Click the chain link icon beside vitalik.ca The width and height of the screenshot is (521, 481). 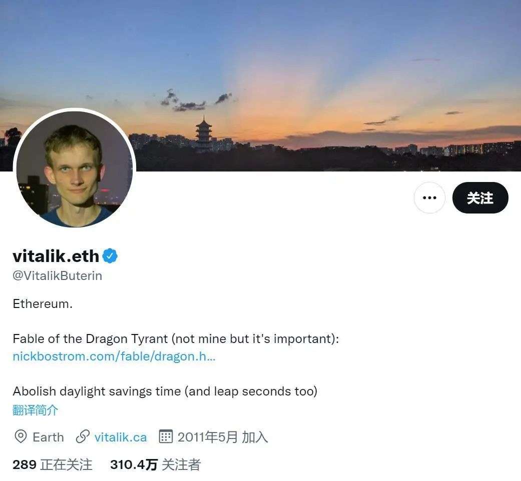pos(83,436)
